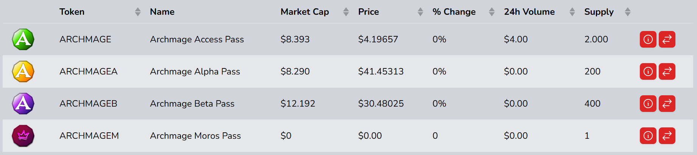Trade the ARCHMAGEB token via swap icon

667,104
